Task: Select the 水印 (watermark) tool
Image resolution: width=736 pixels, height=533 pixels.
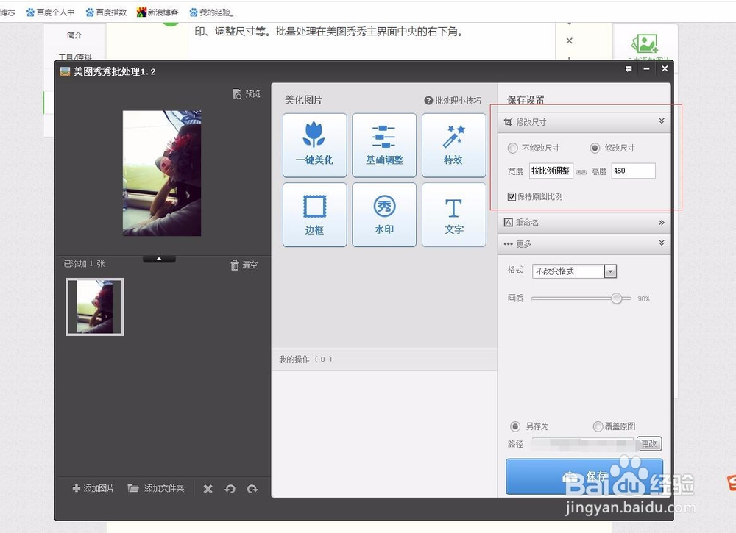Action: pos(384,215)
